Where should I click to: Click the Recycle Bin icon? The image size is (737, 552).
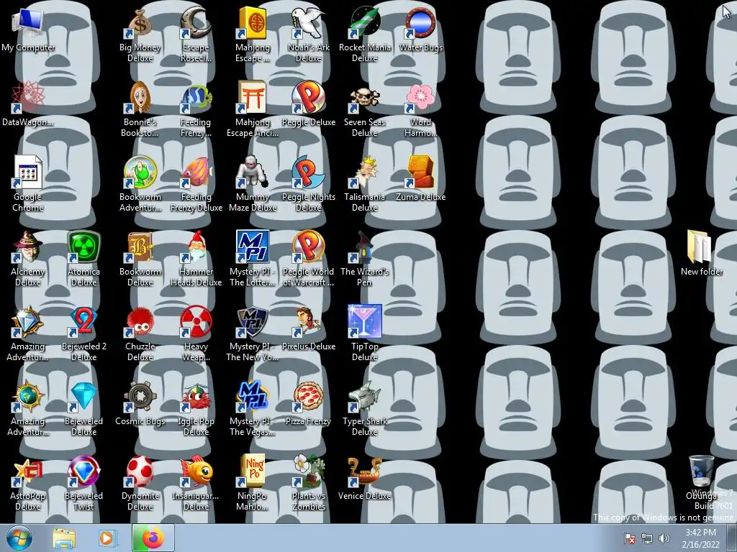[701, 471]
